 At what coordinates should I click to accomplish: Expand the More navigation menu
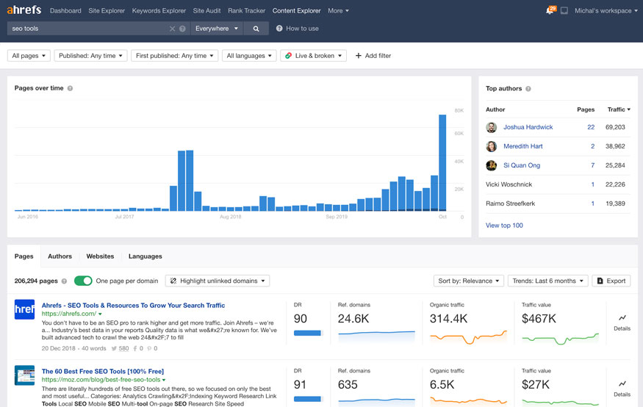click(338, 11)
